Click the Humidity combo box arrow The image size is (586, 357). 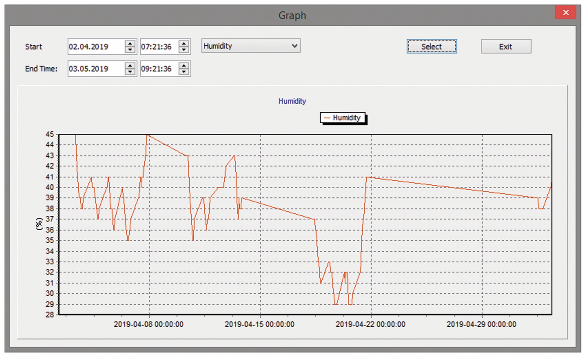pyautogui.click(x=295, y=46)
